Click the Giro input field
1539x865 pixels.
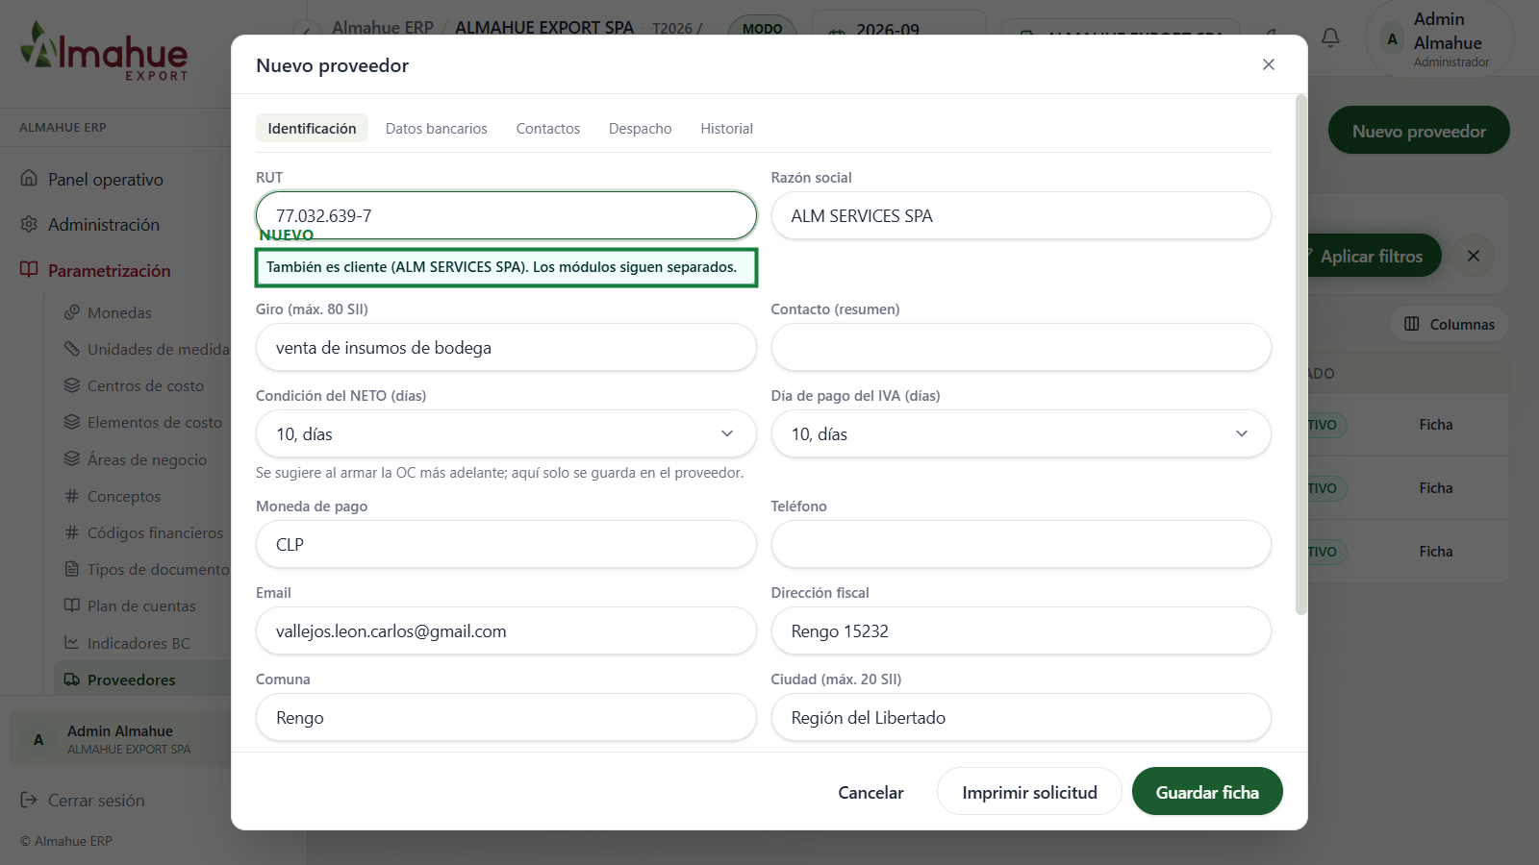pyautogui.click(x=506, y=347)
